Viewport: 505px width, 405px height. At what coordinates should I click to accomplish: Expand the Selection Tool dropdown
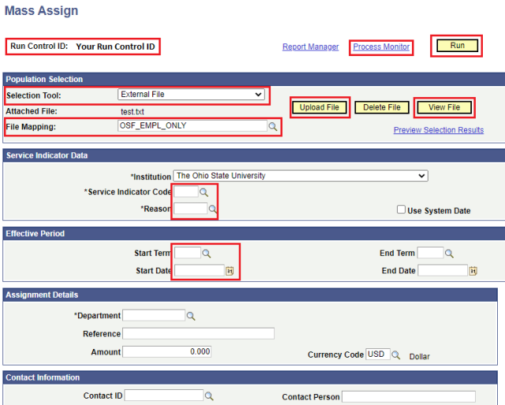point(191,95)
